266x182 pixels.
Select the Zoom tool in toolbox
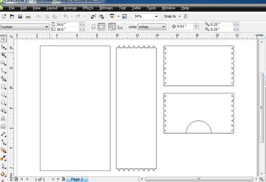click(3, 63)
